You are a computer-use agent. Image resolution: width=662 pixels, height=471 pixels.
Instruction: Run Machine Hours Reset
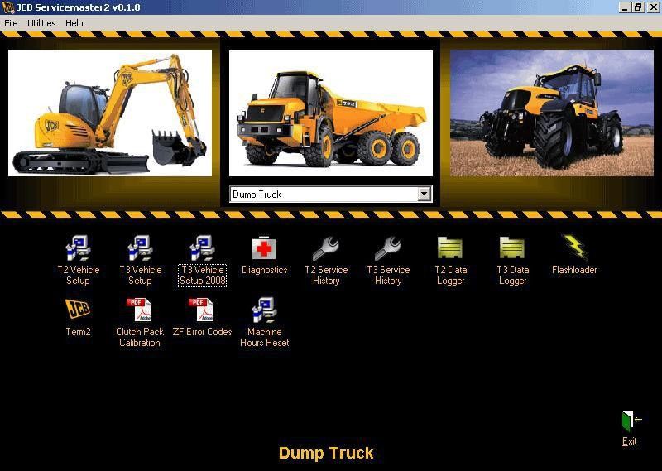click(x=264, y=310)
